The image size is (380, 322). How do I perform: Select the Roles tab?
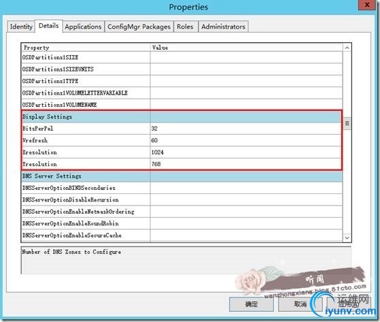pyautogui.click(x=185, y=27)
